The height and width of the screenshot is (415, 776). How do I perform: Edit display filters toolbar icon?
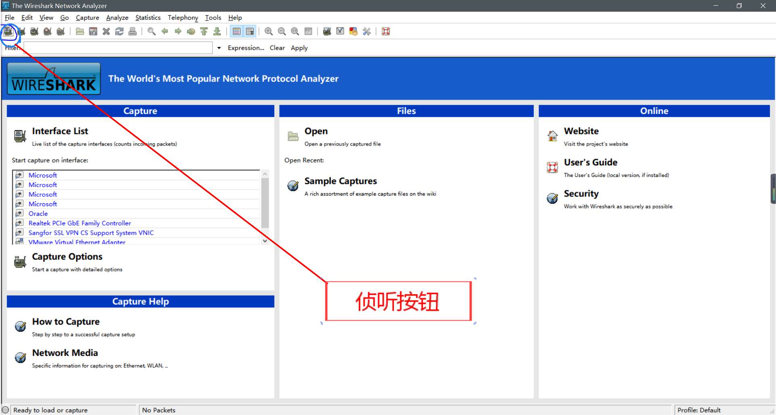tap(340, 31)
